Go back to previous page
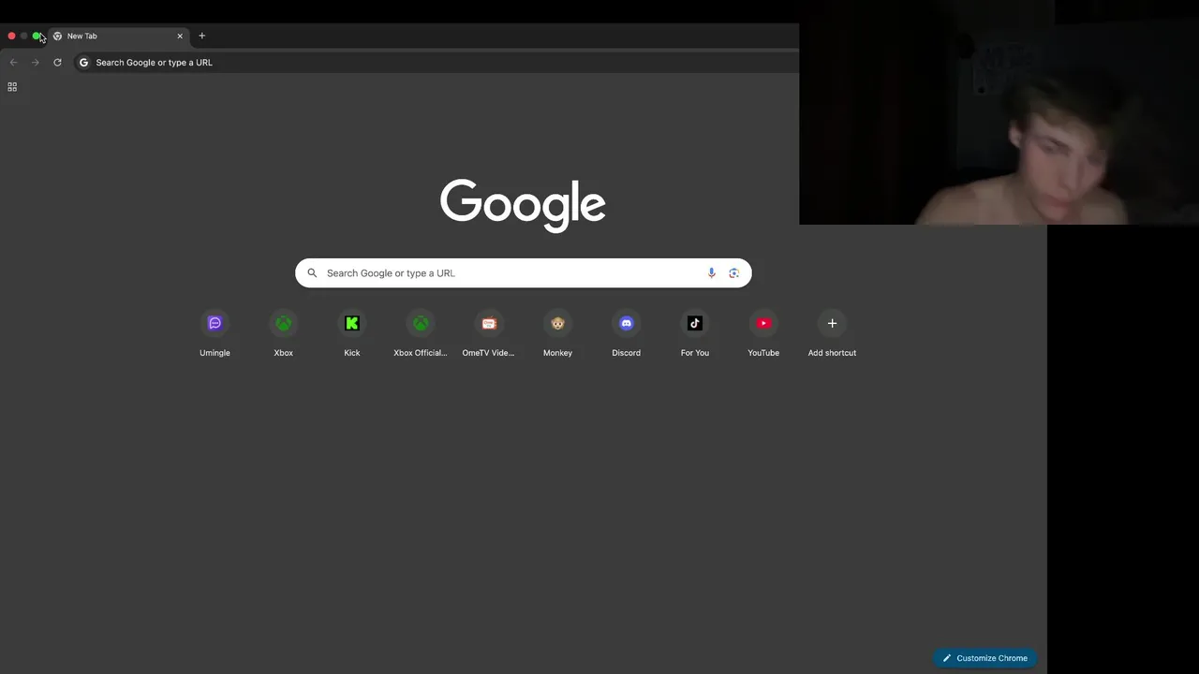This screenshot has height=674, width=1199. click(13, 63)
